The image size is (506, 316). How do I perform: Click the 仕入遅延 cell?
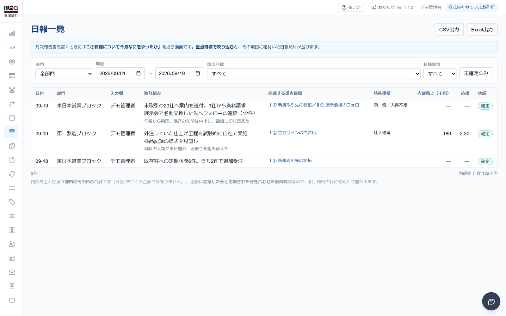(382, 133)
